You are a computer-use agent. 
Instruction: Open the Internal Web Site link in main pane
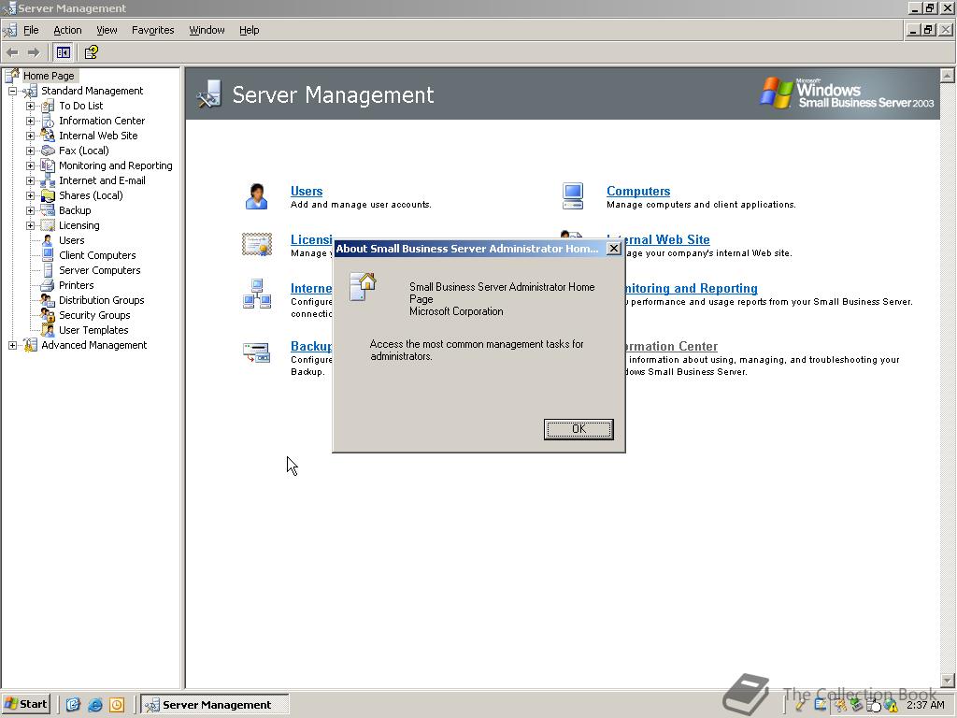pos(667,239)
